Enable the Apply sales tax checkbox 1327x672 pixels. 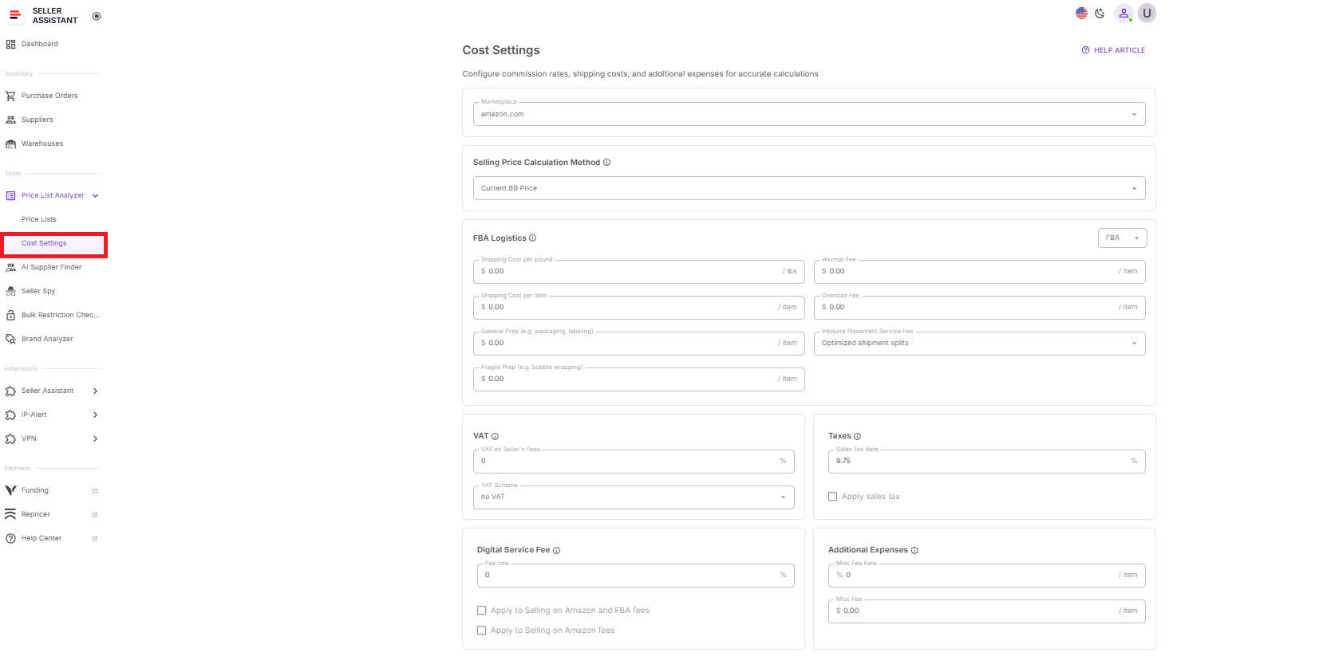click(x=833, y=496)
